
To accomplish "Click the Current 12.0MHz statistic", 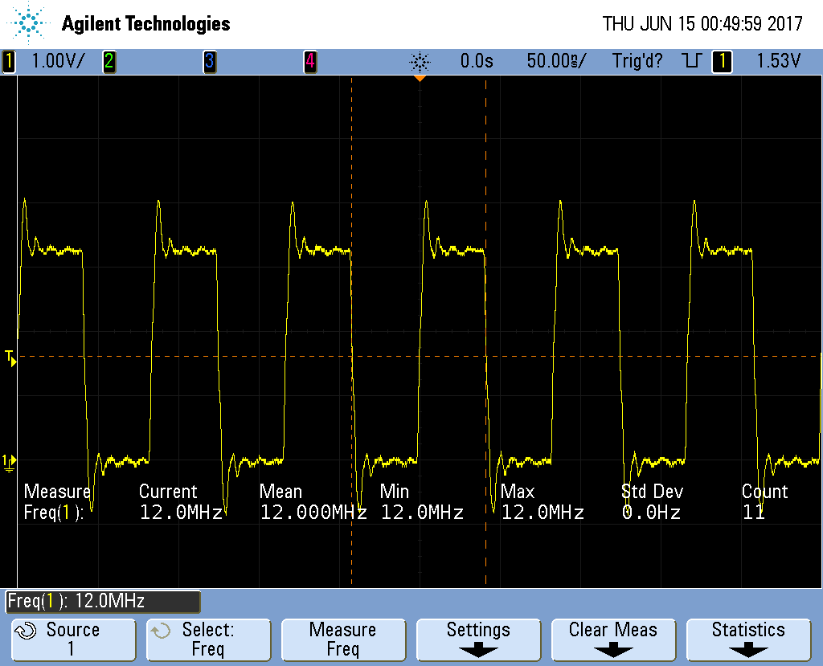I will [181, 502].
